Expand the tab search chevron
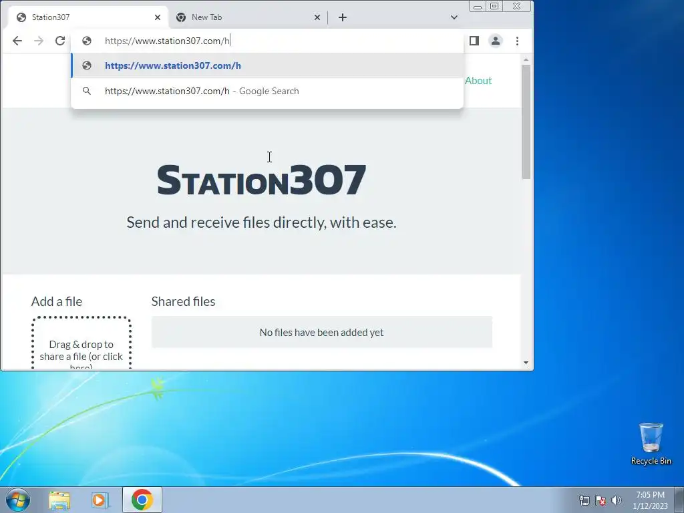This screenshot has height=513, width=684. [454, 17]
